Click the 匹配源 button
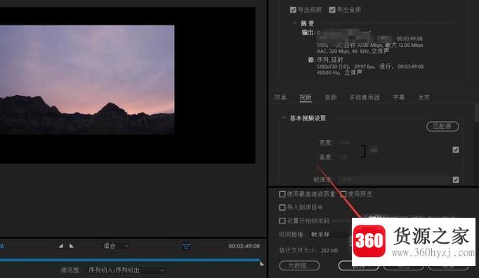479x278 pixels. (x=442, y=126)
